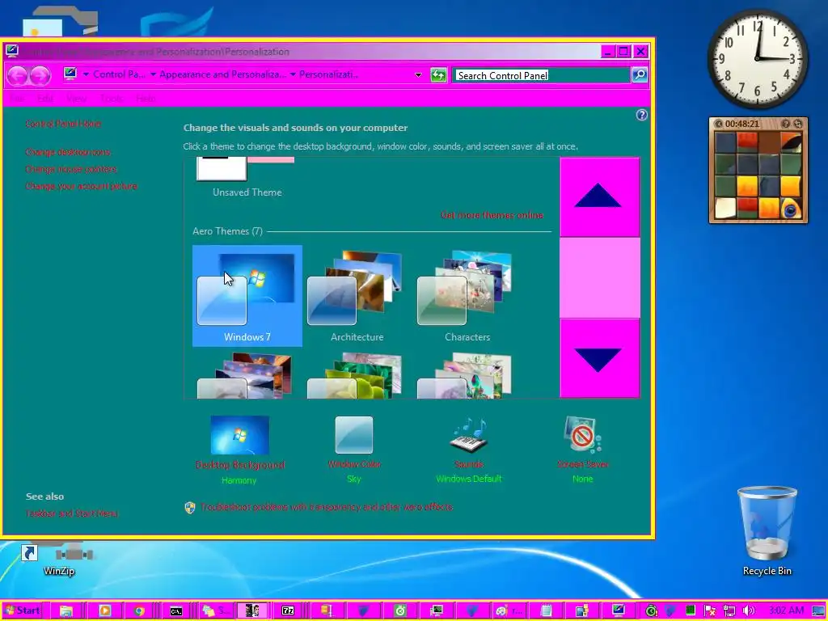Image resolution: width=828 pixels, height=621 pixels.
Task: Click the Desktop Background text link
Action: click(x=239, y=465)
